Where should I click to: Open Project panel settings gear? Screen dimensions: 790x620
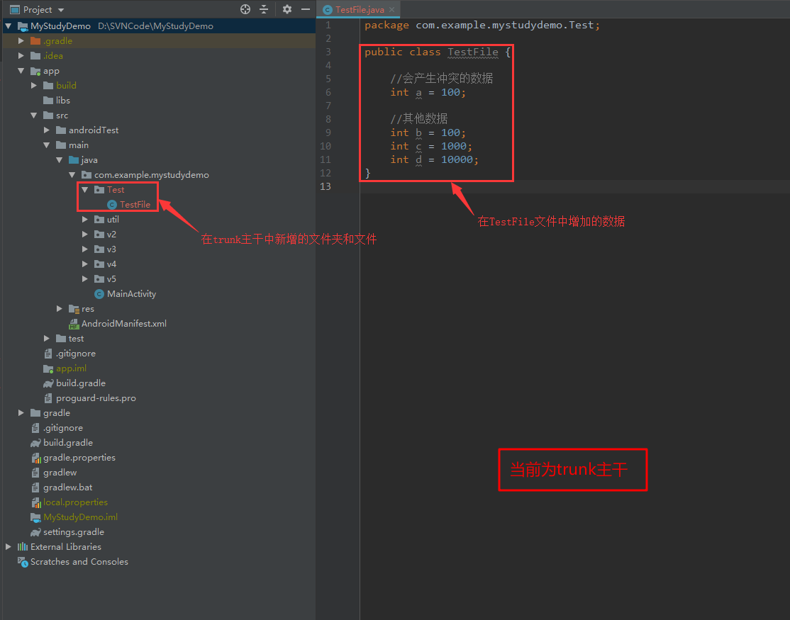(x=287, y=9)
